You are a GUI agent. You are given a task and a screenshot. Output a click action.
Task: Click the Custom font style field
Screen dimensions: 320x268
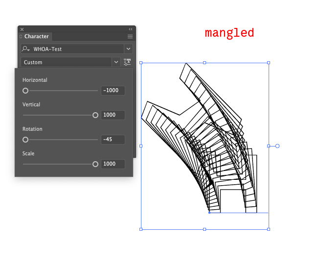point(67,62)
